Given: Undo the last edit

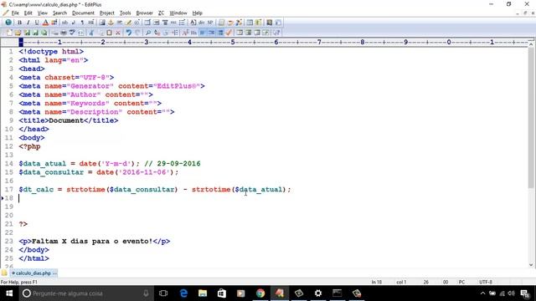Looking at the screenshot, I should point(128,33).
